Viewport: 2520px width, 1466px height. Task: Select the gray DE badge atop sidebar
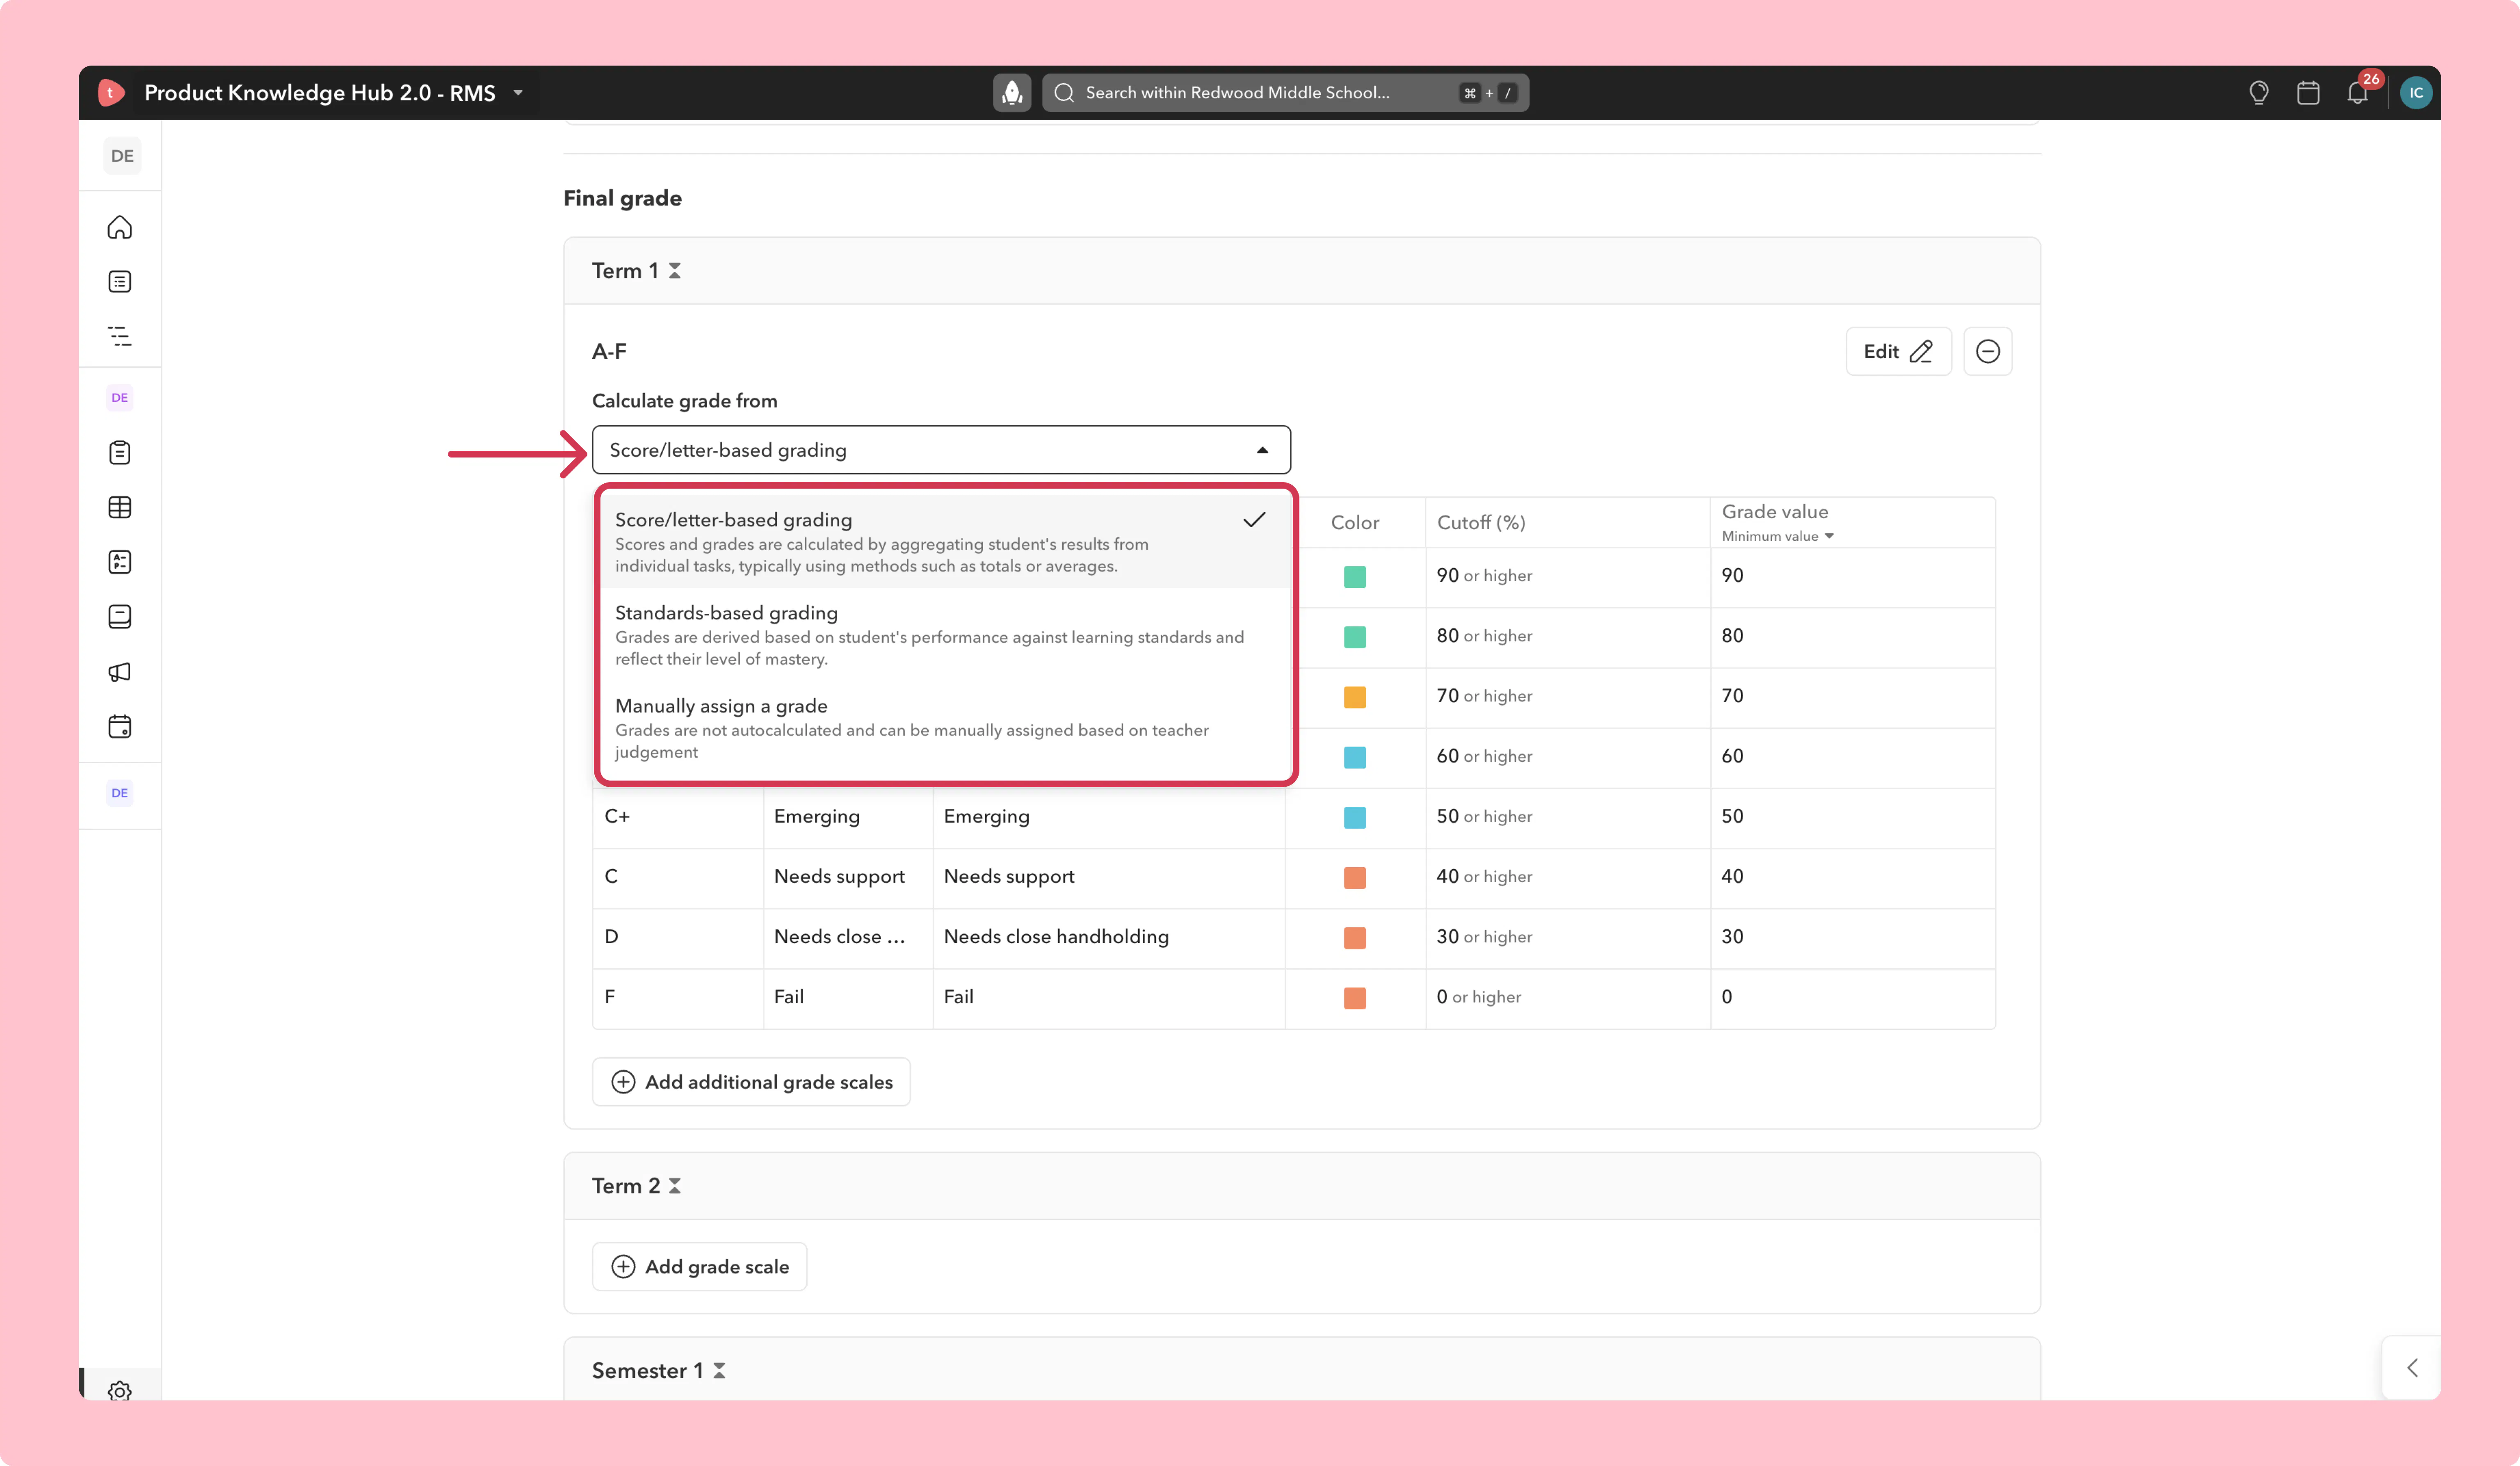(122, 156)
